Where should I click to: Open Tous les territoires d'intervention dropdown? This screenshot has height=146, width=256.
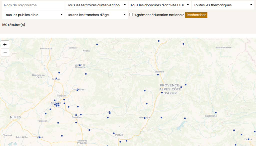coord(96,5)
